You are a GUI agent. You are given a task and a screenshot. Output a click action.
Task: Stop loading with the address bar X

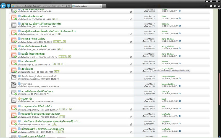point(69,6)
